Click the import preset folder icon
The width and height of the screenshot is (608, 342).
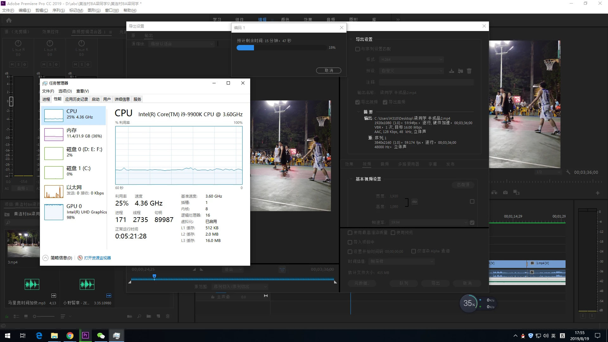pyautogui.click(x=460, y=71)
